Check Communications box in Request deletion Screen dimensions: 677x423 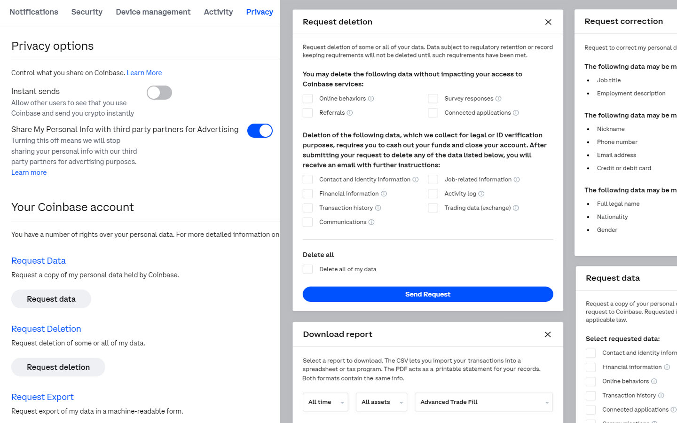pyautogui.click(x=308, y=222)
